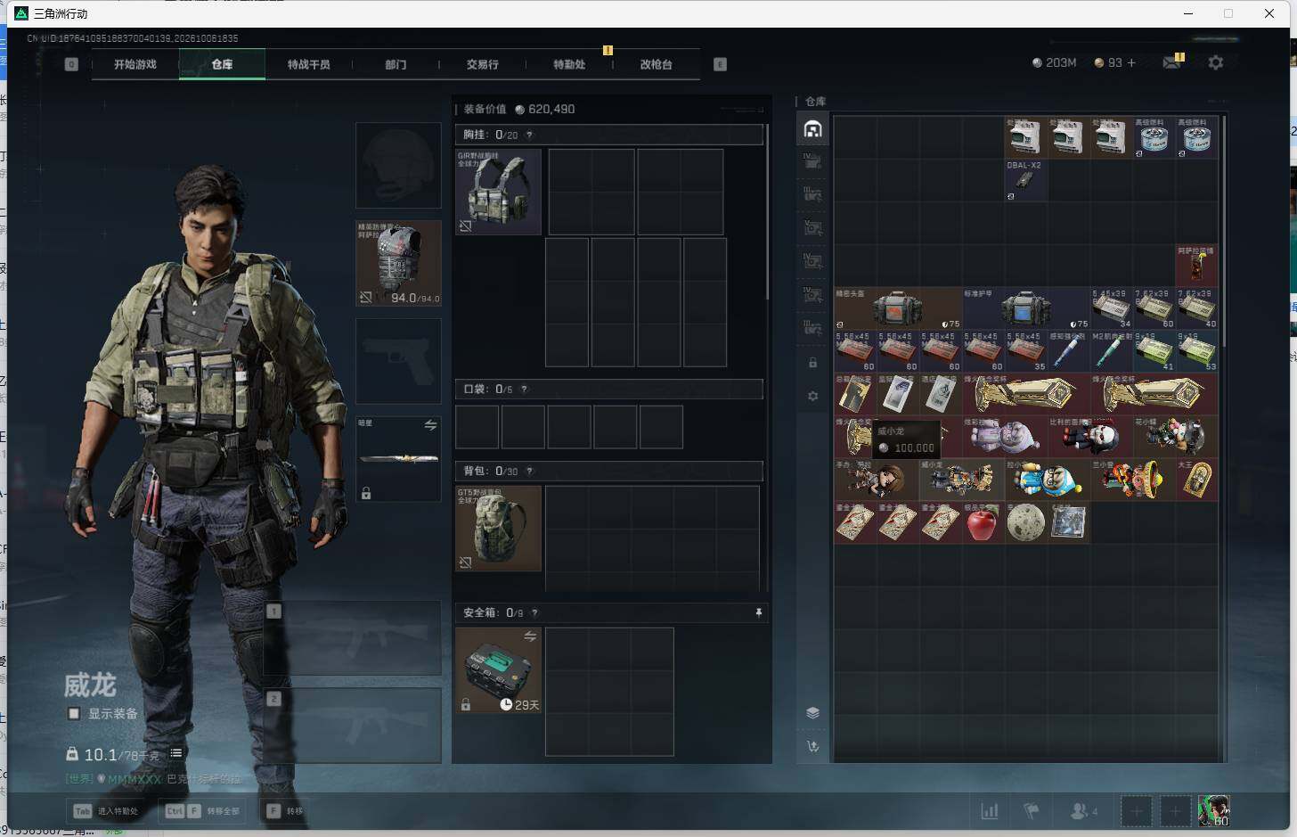Open warehouse sidebar settings gear
This screenshot has width=1297, height=837.
[x=812, y=396]
